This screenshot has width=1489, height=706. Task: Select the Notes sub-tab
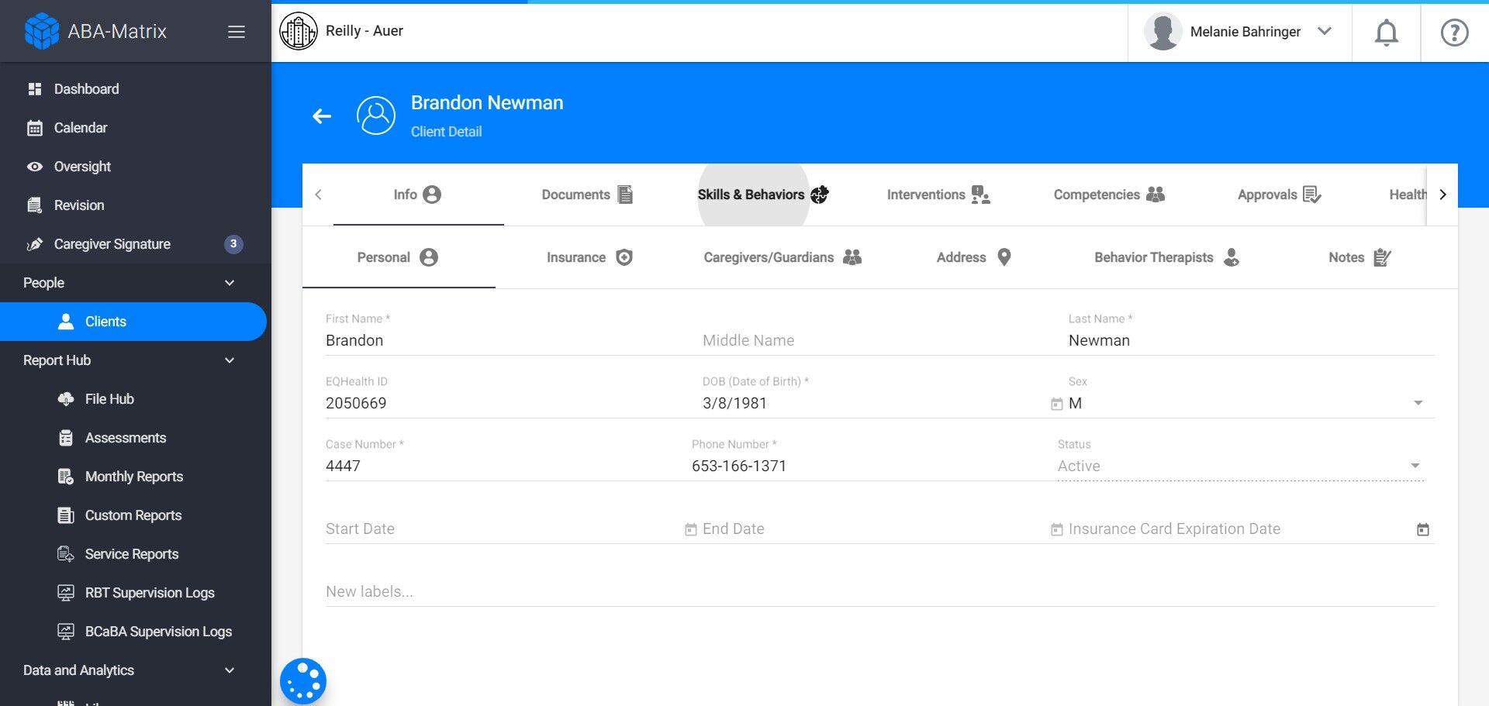tap(1360, 257)
